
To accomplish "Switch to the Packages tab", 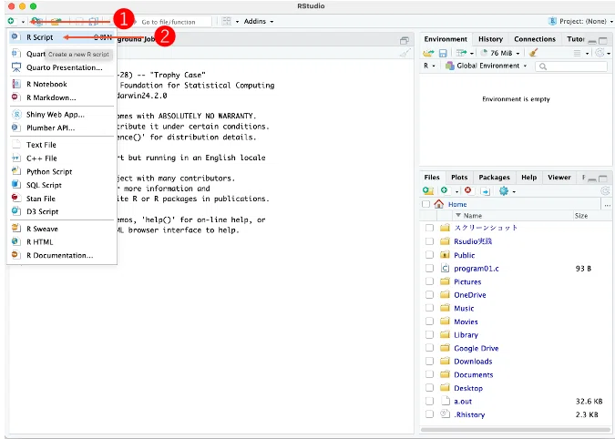I will [x=494, y=178].
